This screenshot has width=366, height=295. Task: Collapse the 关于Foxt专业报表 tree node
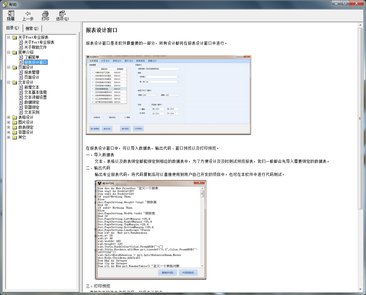tap(9, 37)
